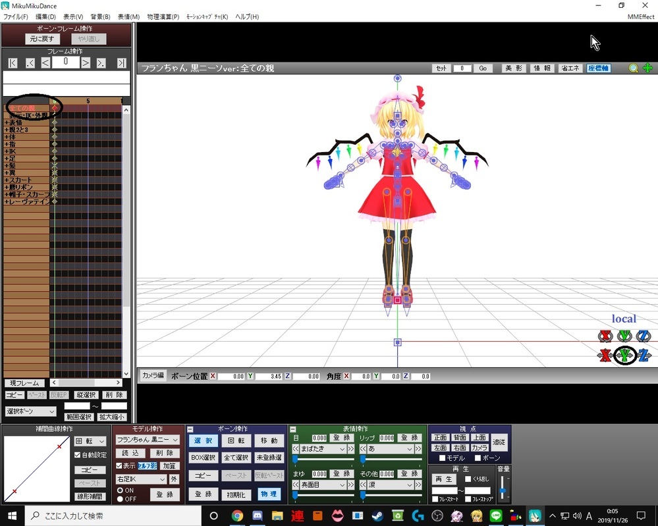Screen dimensions: 658x526
Task: Click the Go frame jump button
Action: coord(483,68)
